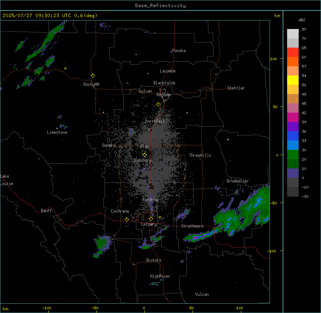Select the Lacombe city label
Viewport: 321px width, 313px height.
168,71
